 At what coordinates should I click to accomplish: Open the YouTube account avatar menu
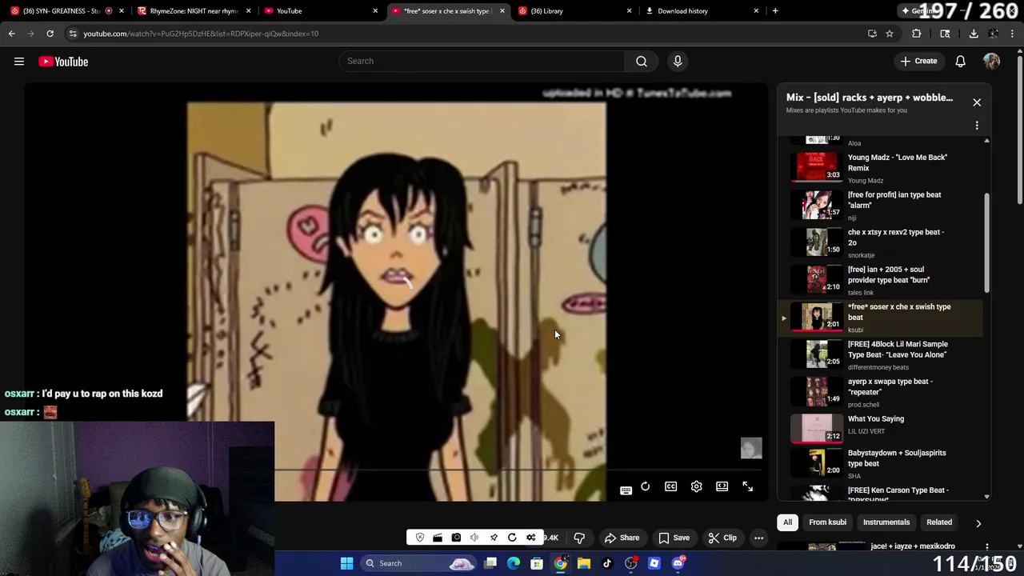[991, 61]
